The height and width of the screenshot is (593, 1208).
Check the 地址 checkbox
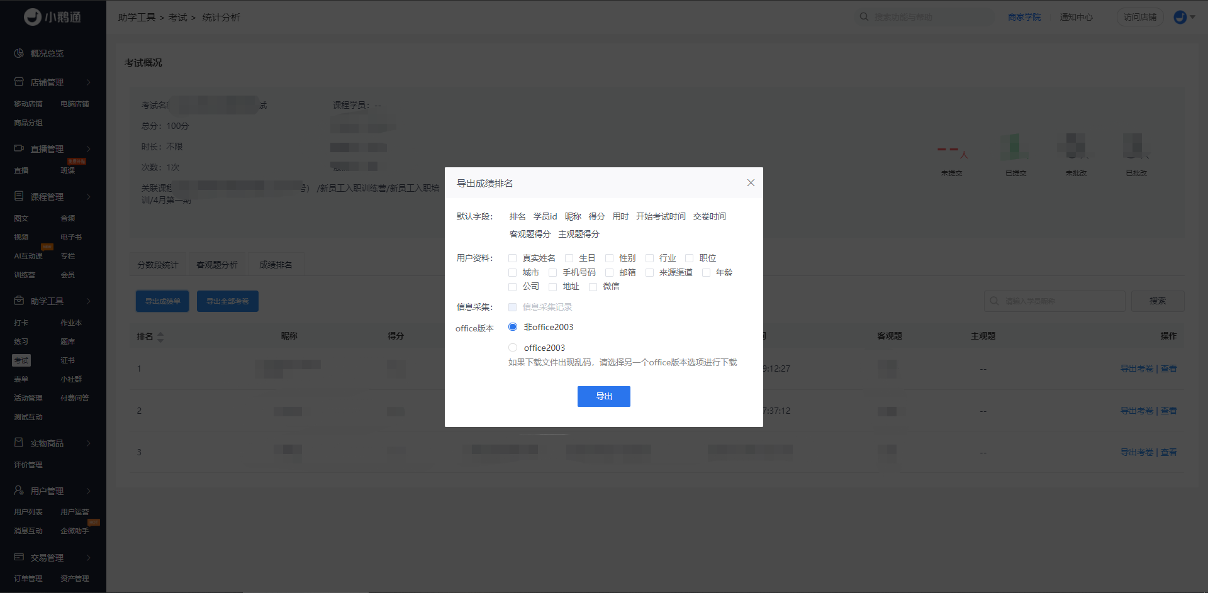(552, 287)
